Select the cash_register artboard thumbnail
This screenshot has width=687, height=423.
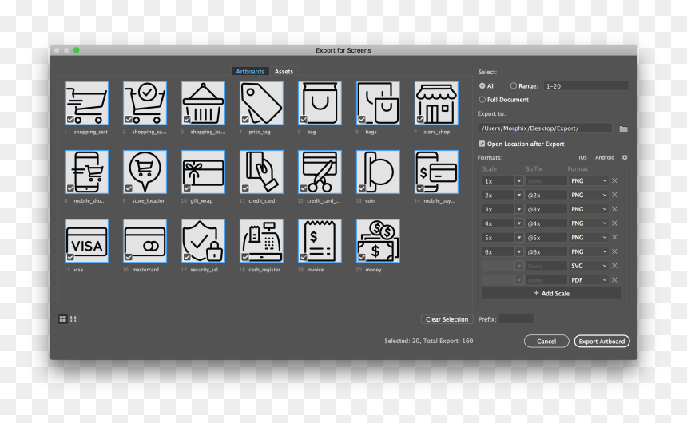261,241
